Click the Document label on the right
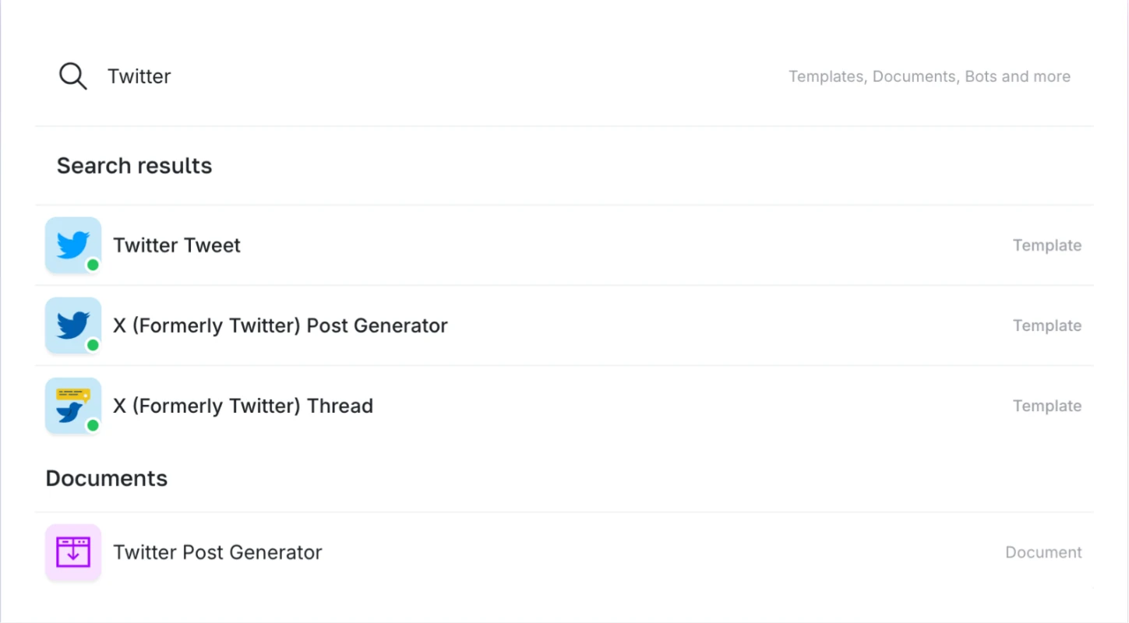1129x623 pixels. pyautogui.click(x=1043, y=552)
